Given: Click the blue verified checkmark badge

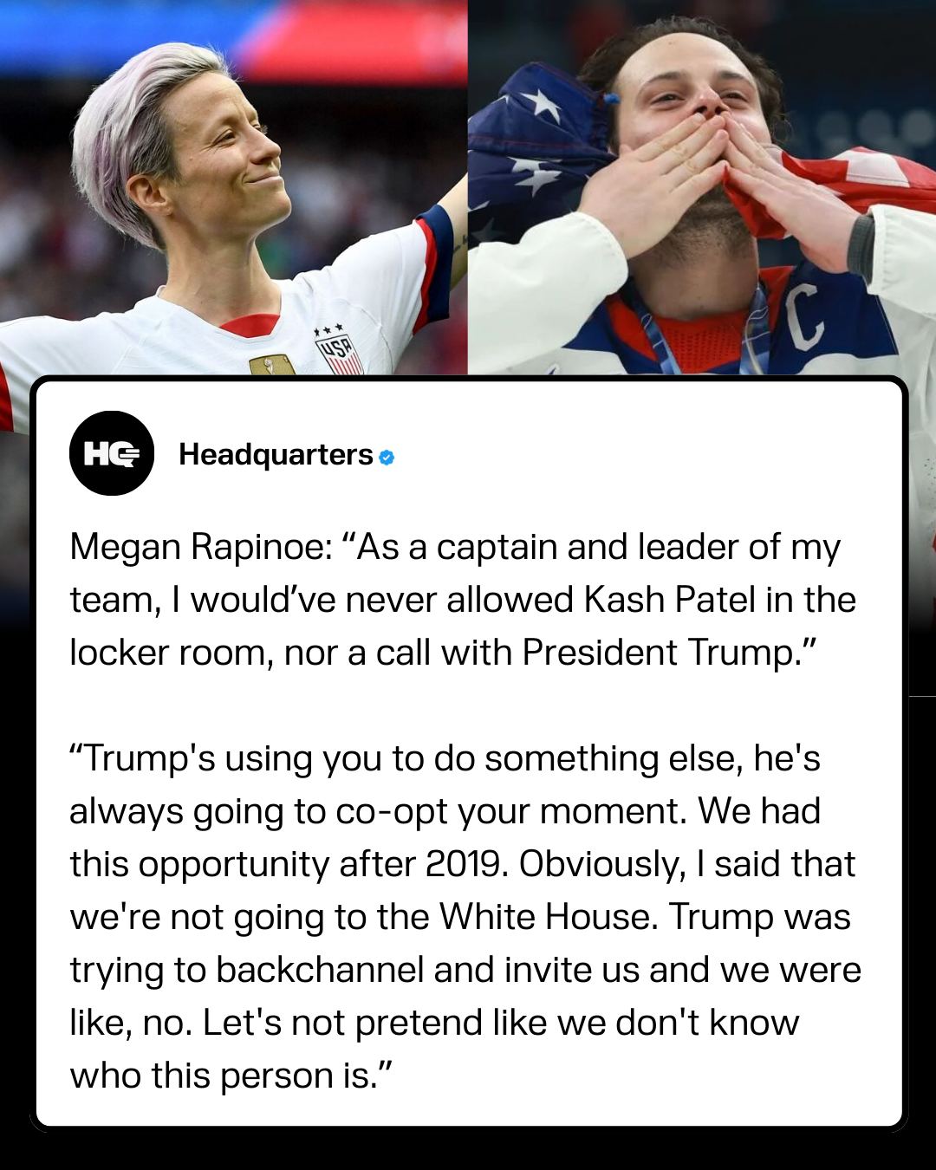Looking at the screenshot, I should click(387, 457).
